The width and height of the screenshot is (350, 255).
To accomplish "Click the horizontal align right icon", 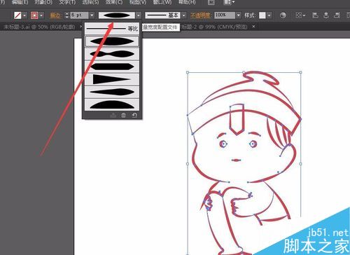I will [x=337, y=15].
